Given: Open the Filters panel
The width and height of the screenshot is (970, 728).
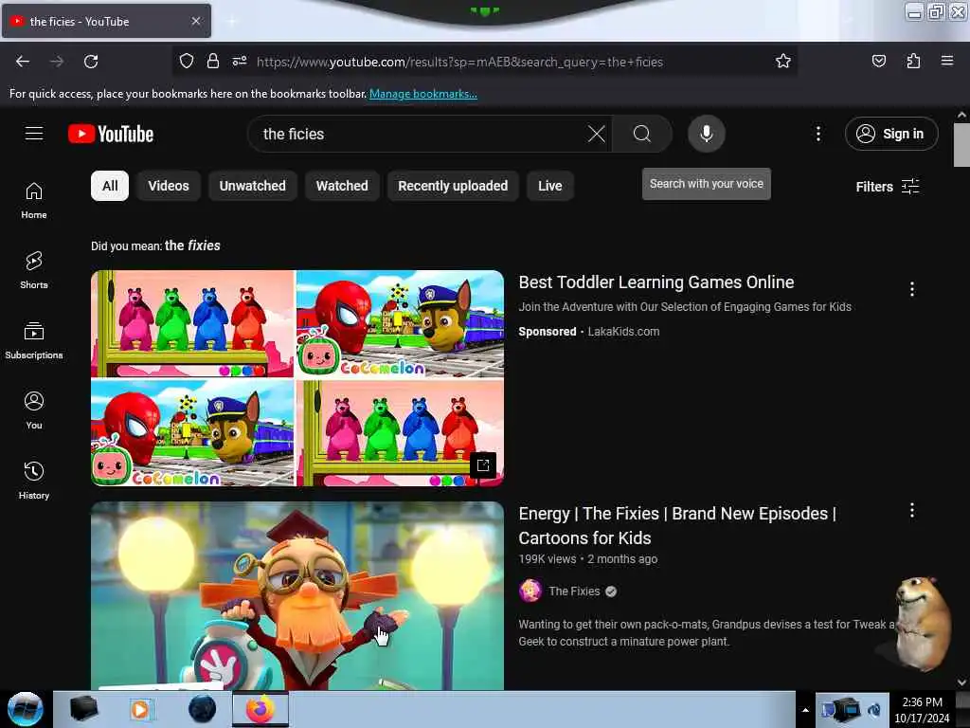Looking at the screenshot, I should [x=888, y=187].
